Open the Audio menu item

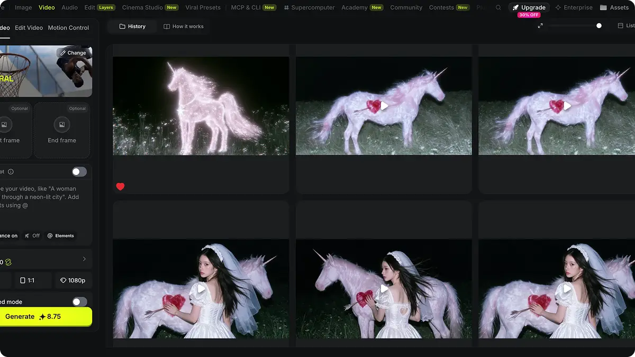[x=69, y=7]
